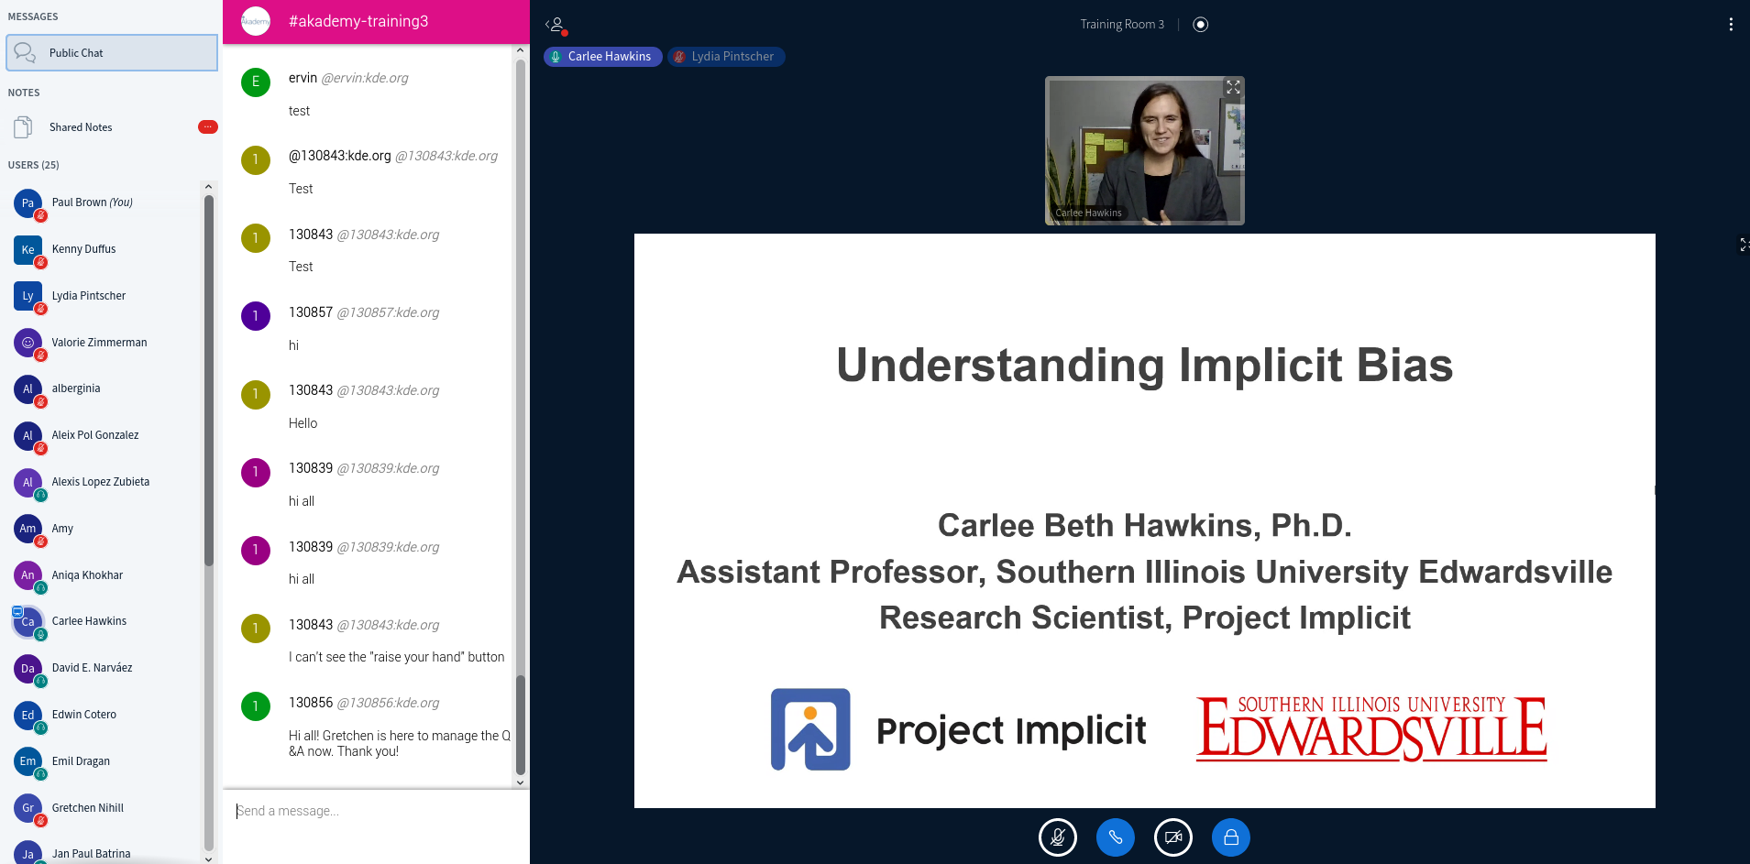Select Aniqa Khokhar in the users list
The width and height of the screenshot is (1750, 864).
click(104, 575)
